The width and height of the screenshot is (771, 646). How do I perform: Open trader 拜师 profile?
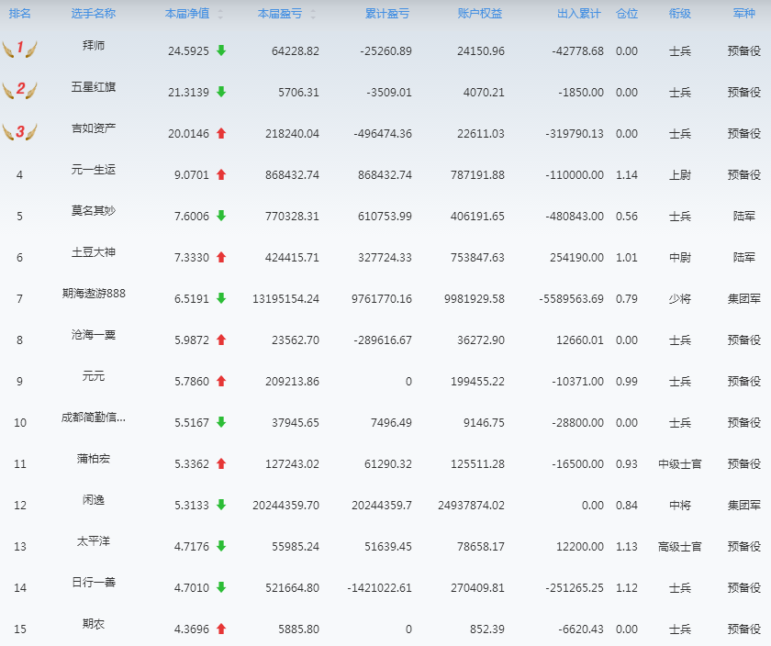pyautogui.click(x=94, y=46)
